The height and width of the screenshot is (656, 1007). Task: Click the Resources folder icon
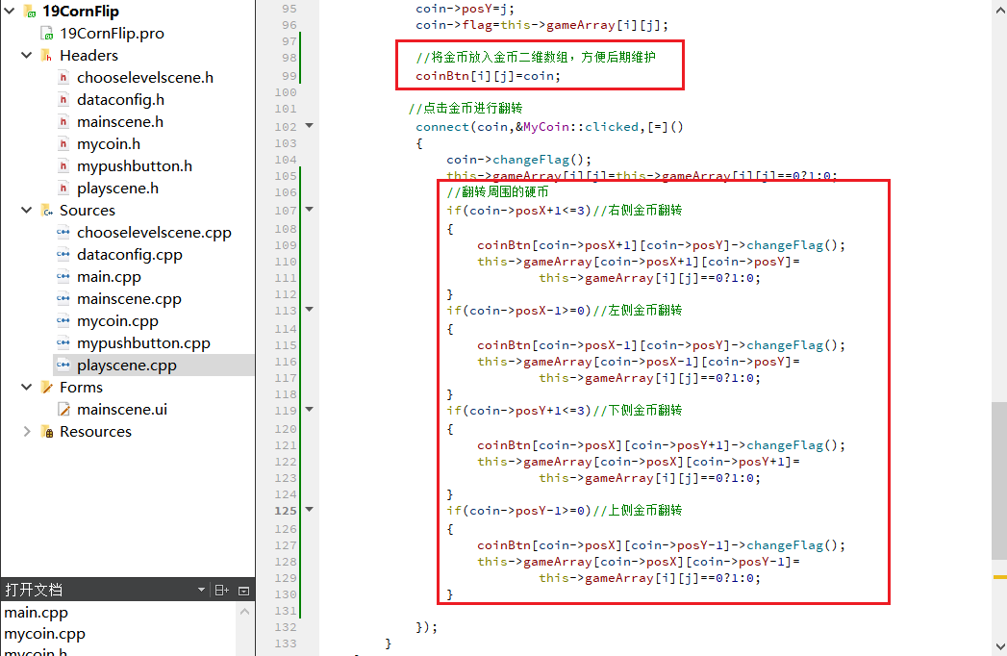(46, 431)
